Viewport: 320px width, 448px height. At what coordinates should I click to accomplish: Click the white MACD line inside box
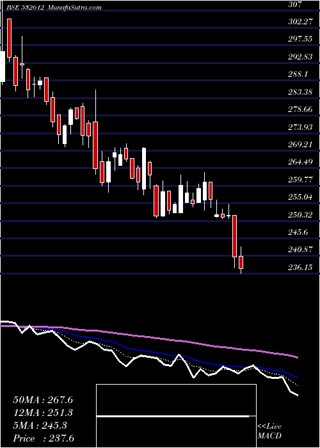[173, 416]
